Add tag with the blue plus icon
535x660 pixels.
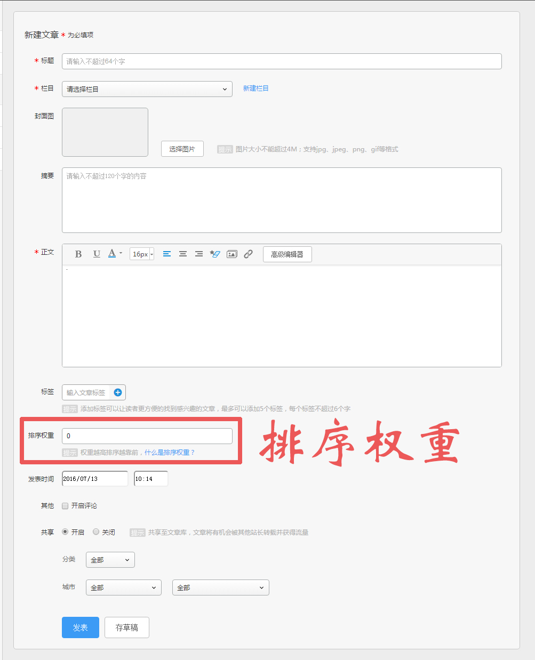tap(118, 393)
